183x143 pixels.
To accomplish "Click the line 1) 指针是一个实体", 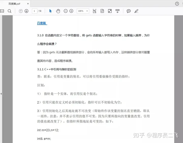I will coord(67,94).
